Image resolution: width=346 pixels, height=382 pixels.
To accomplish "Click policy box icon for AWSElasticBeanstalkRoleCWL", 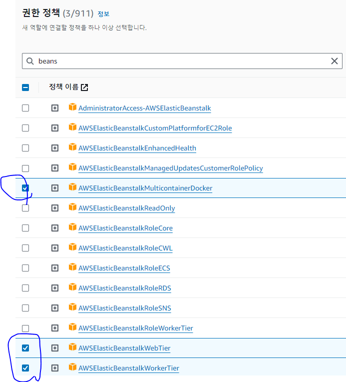I will tap(72, 247).
